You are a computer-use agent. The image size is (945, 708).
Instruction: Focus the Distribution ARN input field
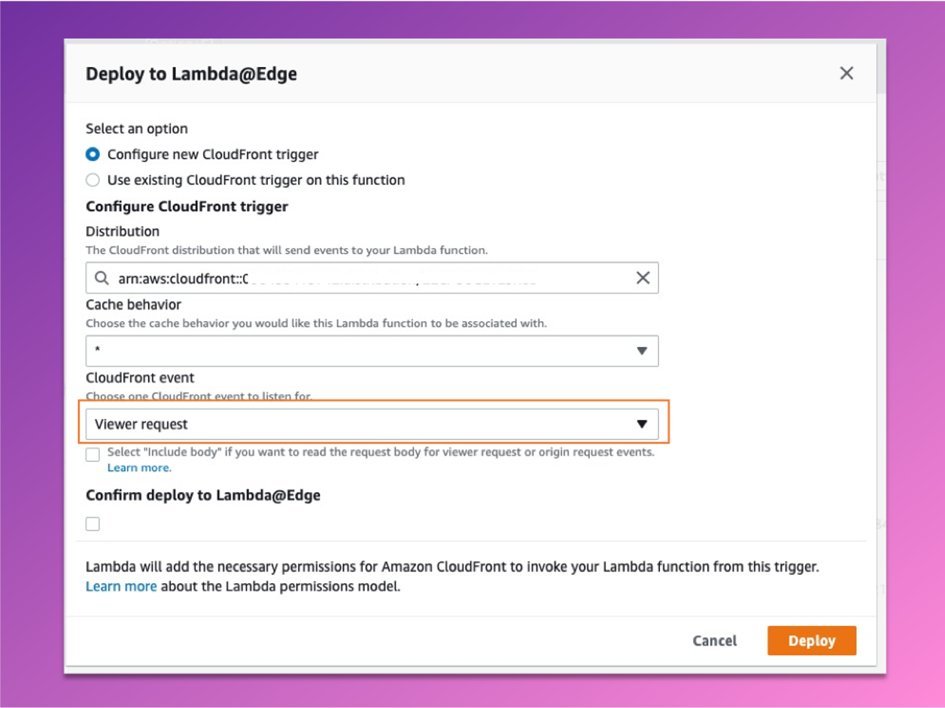[372, 278]
